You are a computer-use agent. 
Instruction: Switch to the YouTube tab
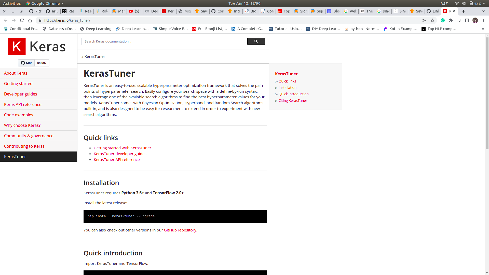[x=134, y=11]
